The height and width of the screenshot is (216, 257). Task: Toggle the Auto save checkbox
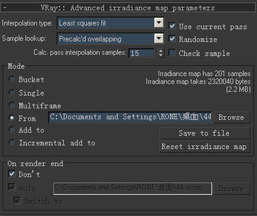coord(12,187)
